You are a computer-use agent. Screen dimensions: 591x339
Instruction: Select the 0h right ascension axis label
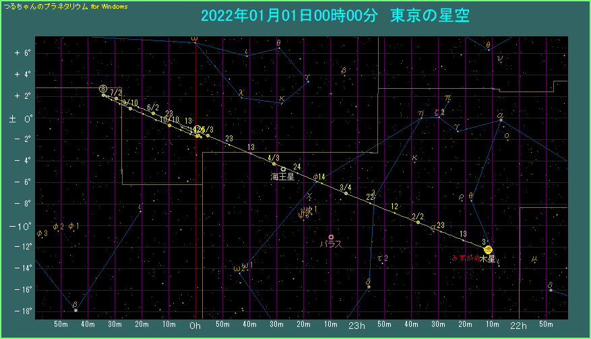click(195, 326)
